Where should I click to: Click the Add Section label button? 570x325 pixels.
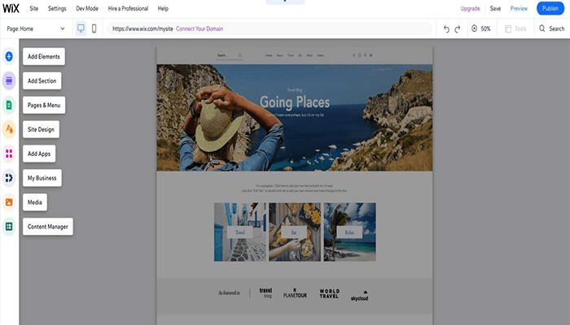42,81
